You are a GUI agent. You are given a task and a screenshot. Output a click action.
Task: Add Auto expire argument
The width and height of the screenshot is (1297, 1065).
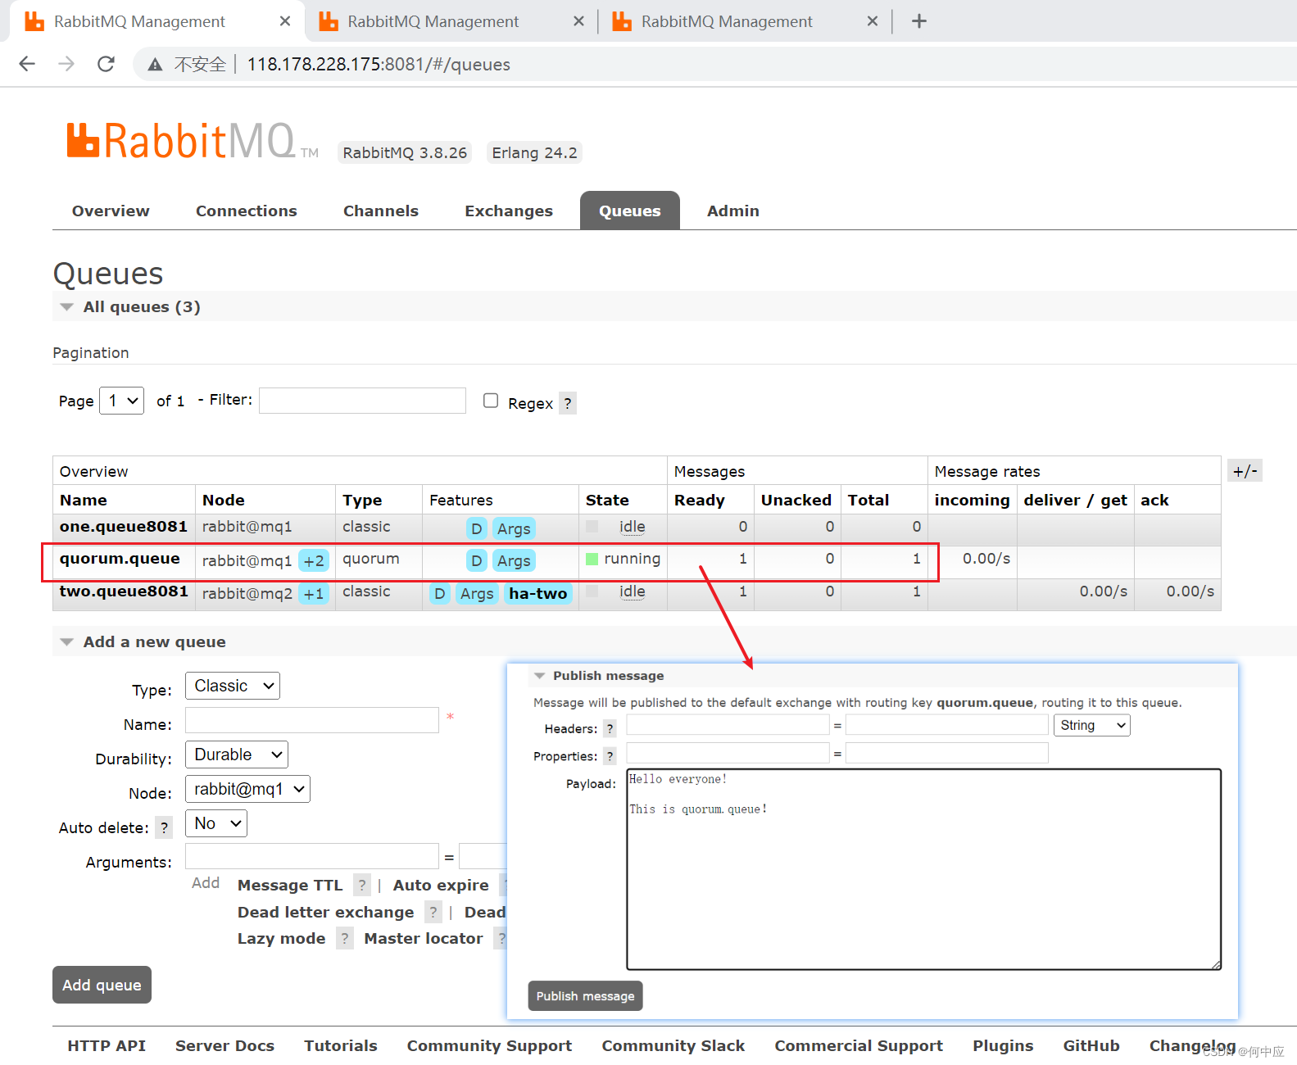pos(441,886)
